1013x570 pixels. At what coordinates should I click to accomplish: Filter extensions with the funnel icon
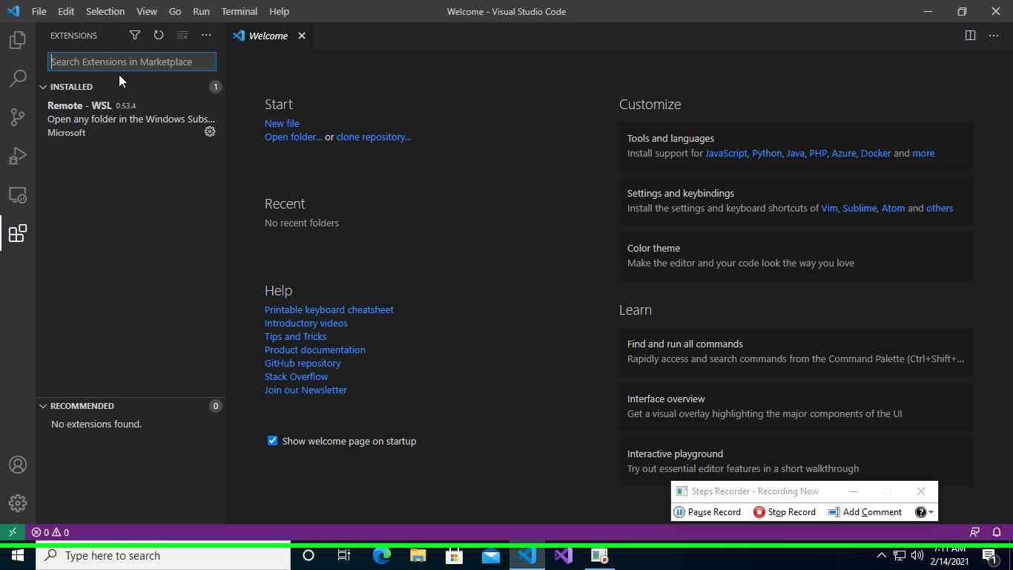coord(135,35)
